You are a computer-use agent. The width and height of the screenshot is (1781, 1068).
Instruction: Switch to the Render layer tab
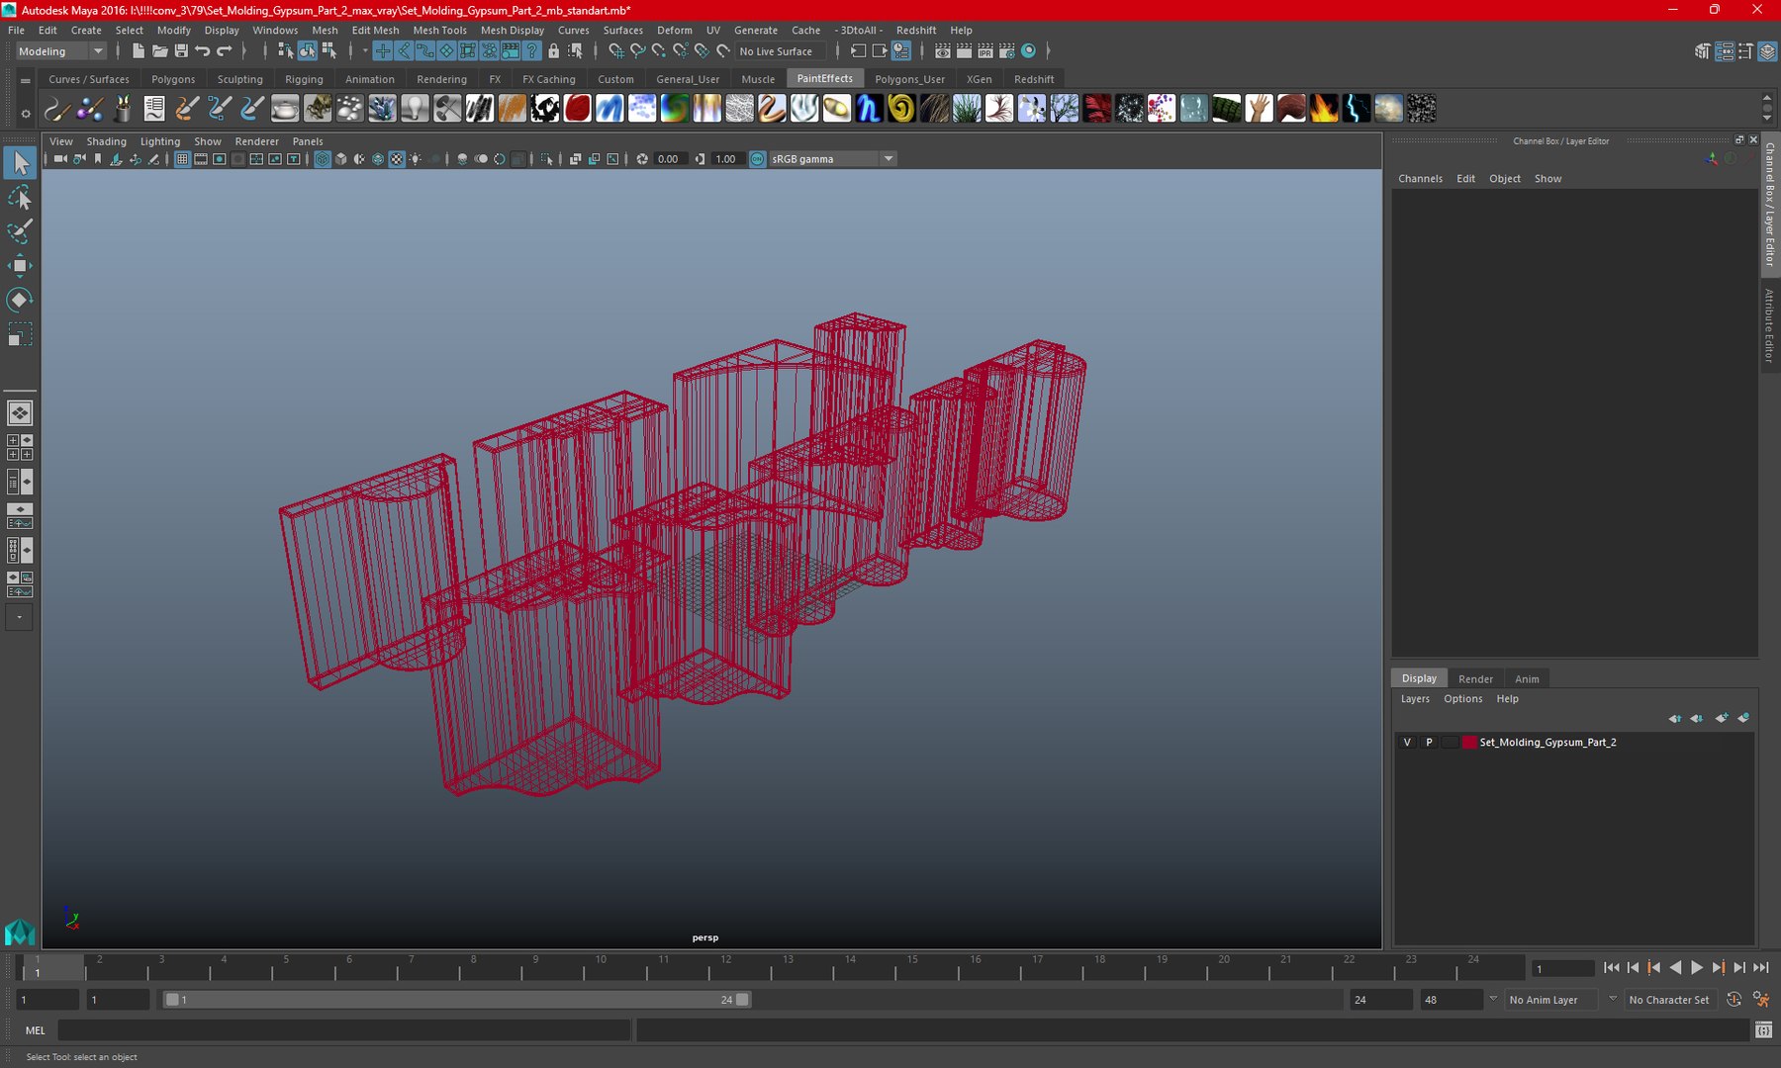[1475, 678]
